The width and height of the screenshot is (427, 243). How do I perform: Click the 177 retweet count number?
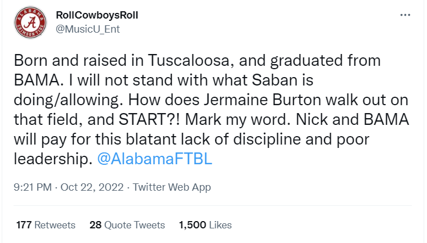coord(24,225)
